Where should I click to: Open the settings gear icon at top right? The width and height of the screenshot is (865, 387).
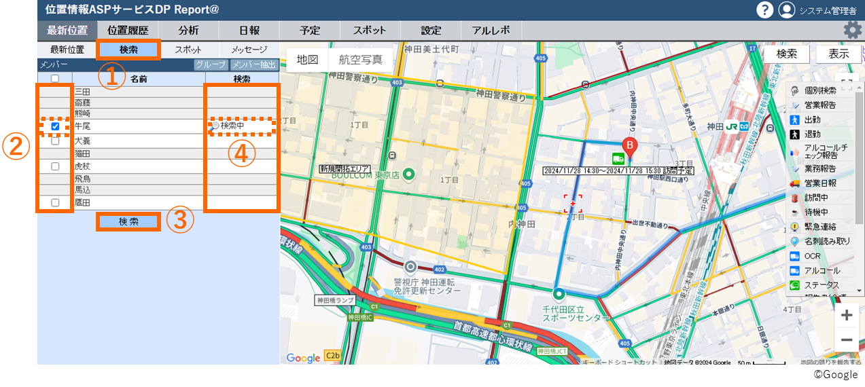point(852,31)
